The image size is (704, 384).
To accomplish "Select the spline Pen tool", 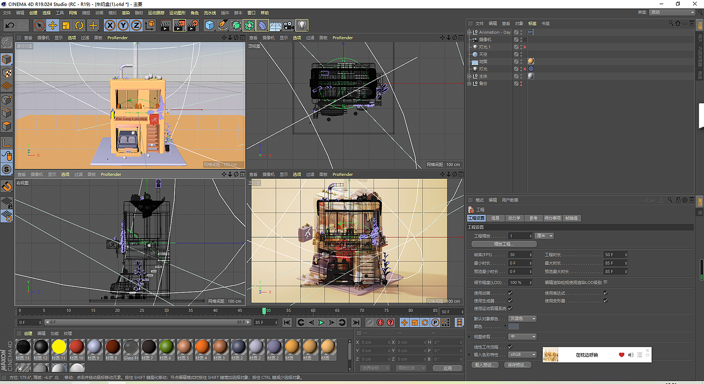I will pyautogui.click(x=223, y=25).
